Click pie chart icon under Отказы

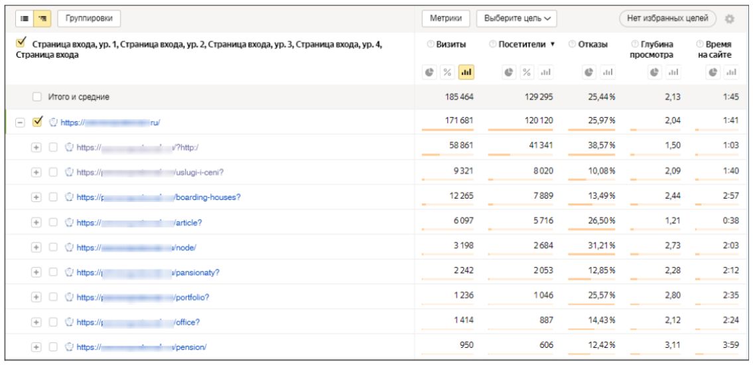coord(588,72)
